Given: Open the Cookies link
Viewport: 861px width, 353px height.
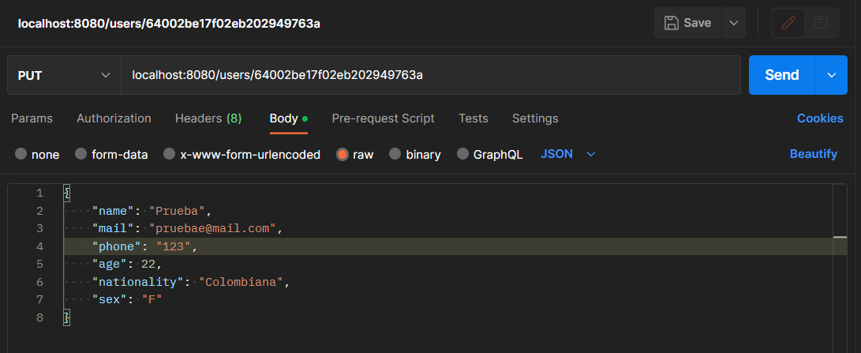Looking at the screenshot, I should point(820,118).
